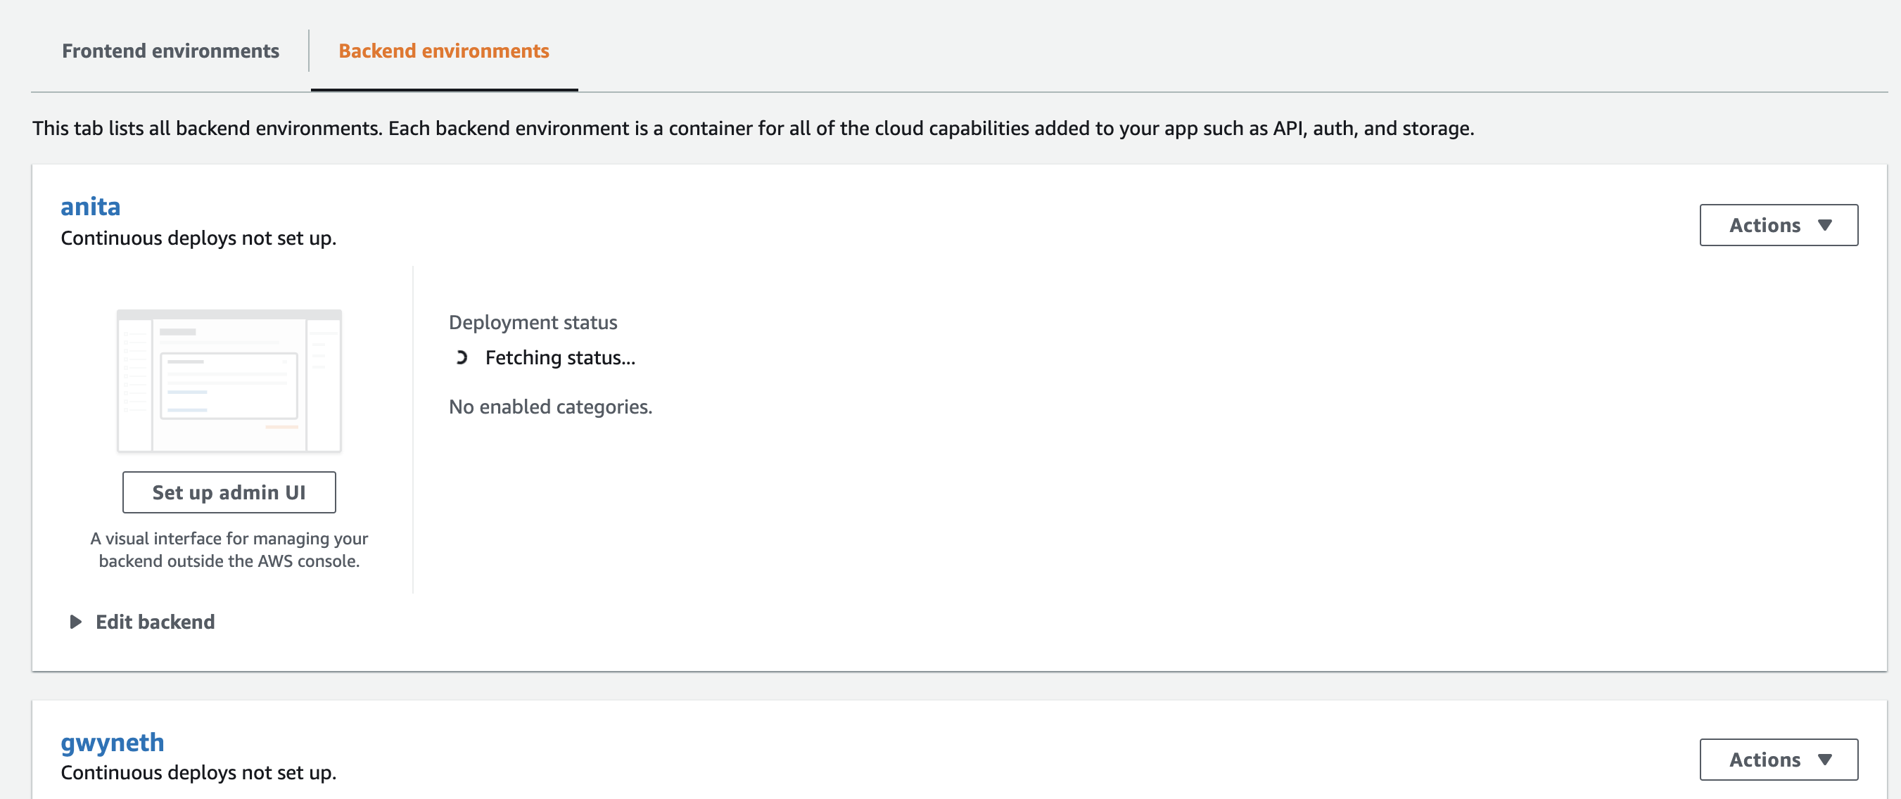Click the Set up admin UI button
This screenshot has width=1901, height=799.
(229, 492)
